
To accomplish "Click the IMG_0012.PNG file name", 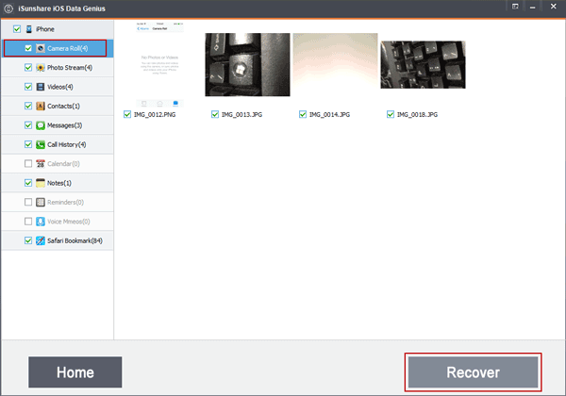I will click(x=155, y=115).
